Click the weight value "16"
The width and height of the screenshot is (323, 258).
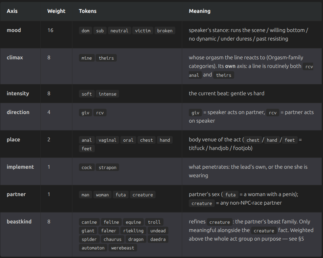point(50,30)
